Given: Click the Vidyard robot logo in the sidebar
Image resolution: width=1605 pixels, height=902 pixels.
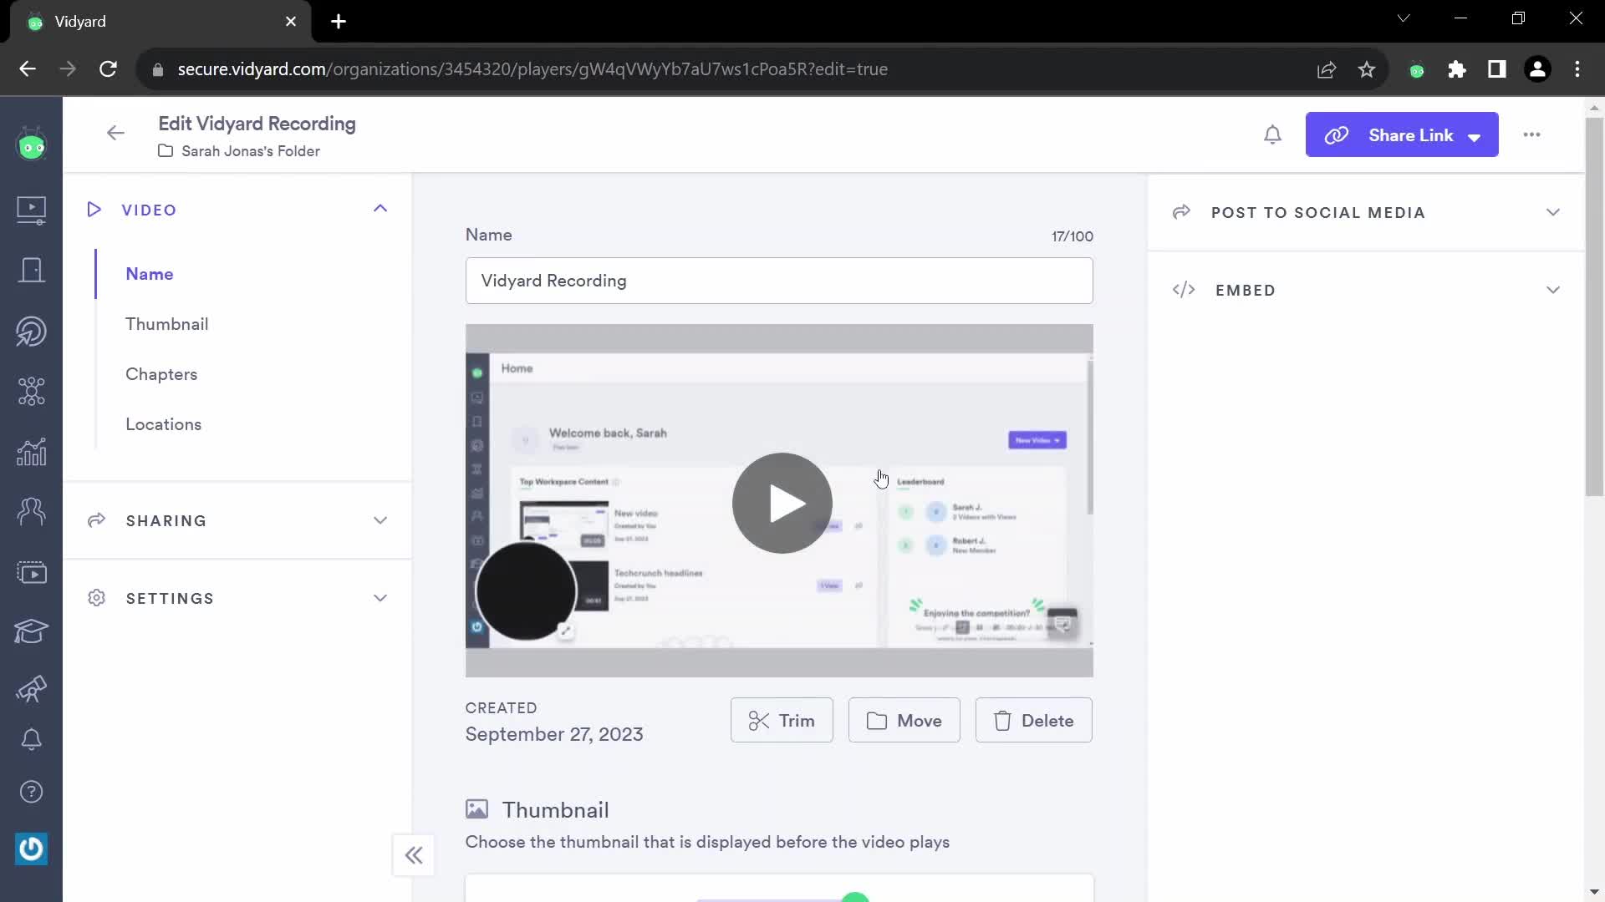Looking at the screenshot, I should coord(31,145).
